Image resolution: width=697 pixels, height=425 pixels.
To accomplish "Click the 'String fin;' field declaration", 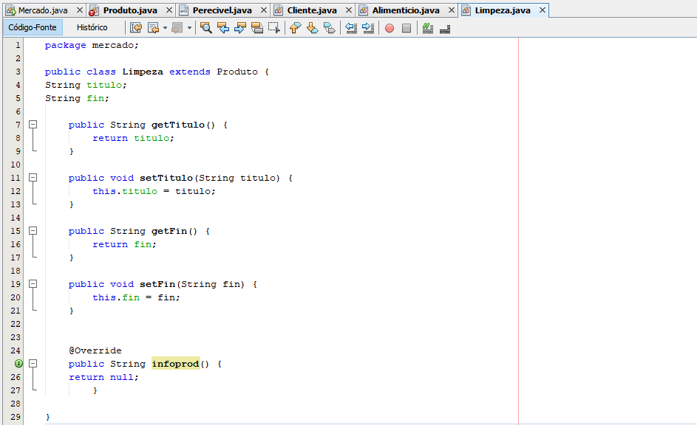I will tap(77, 98).
